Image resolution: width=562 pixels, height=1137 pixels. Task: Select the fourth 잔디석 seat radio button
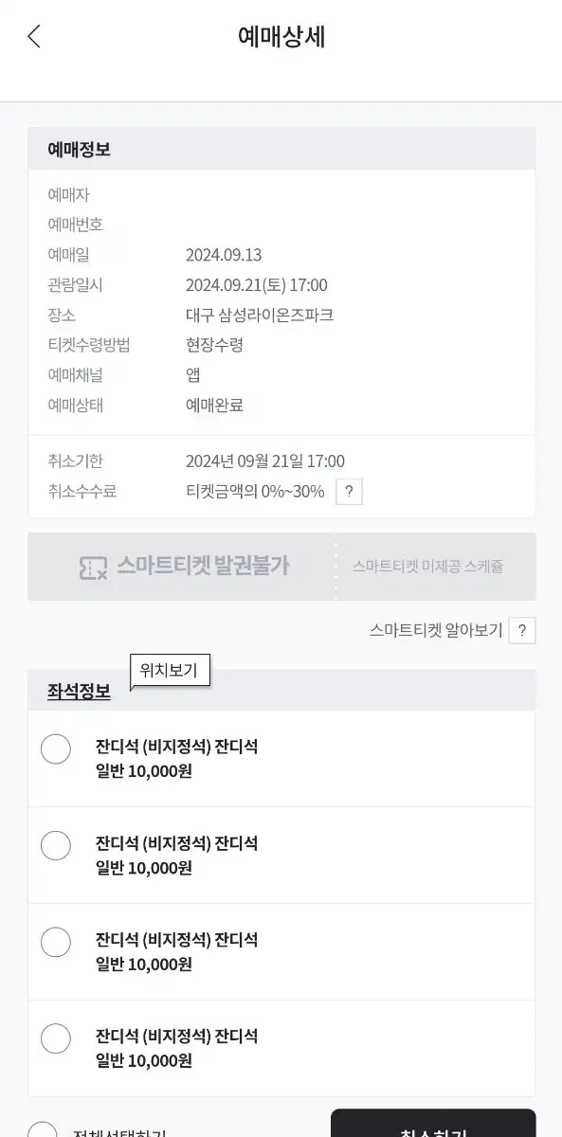tap(56, 1038)
